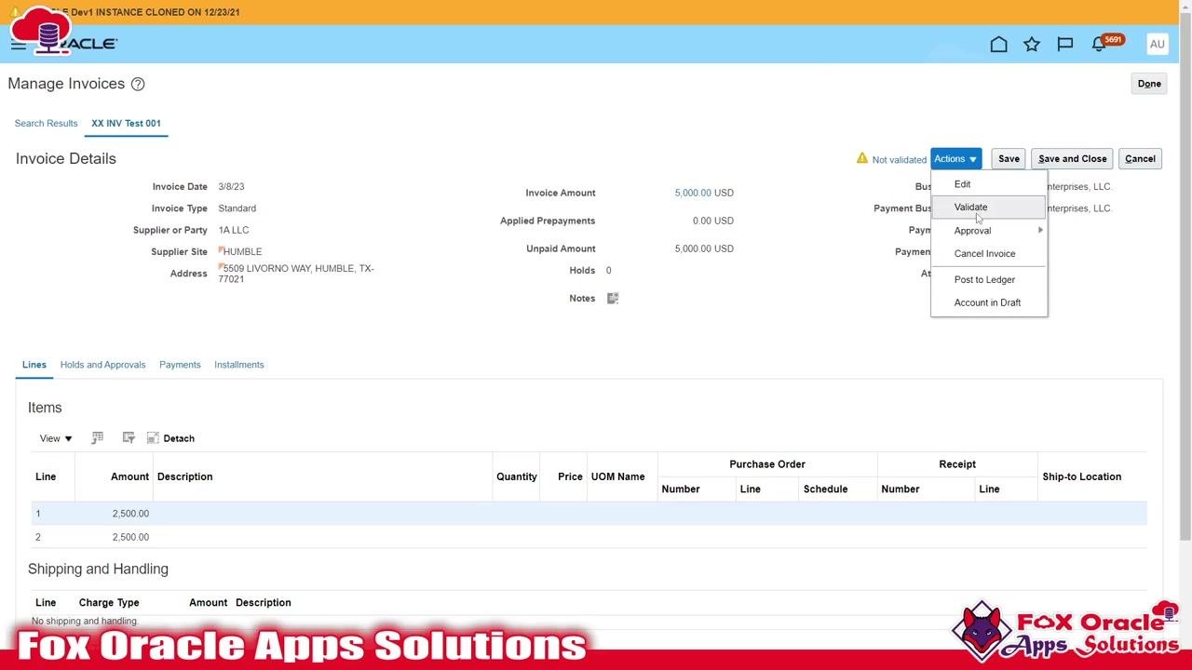
Task: Open Favorites star icon
Action: pos(1032,44)
